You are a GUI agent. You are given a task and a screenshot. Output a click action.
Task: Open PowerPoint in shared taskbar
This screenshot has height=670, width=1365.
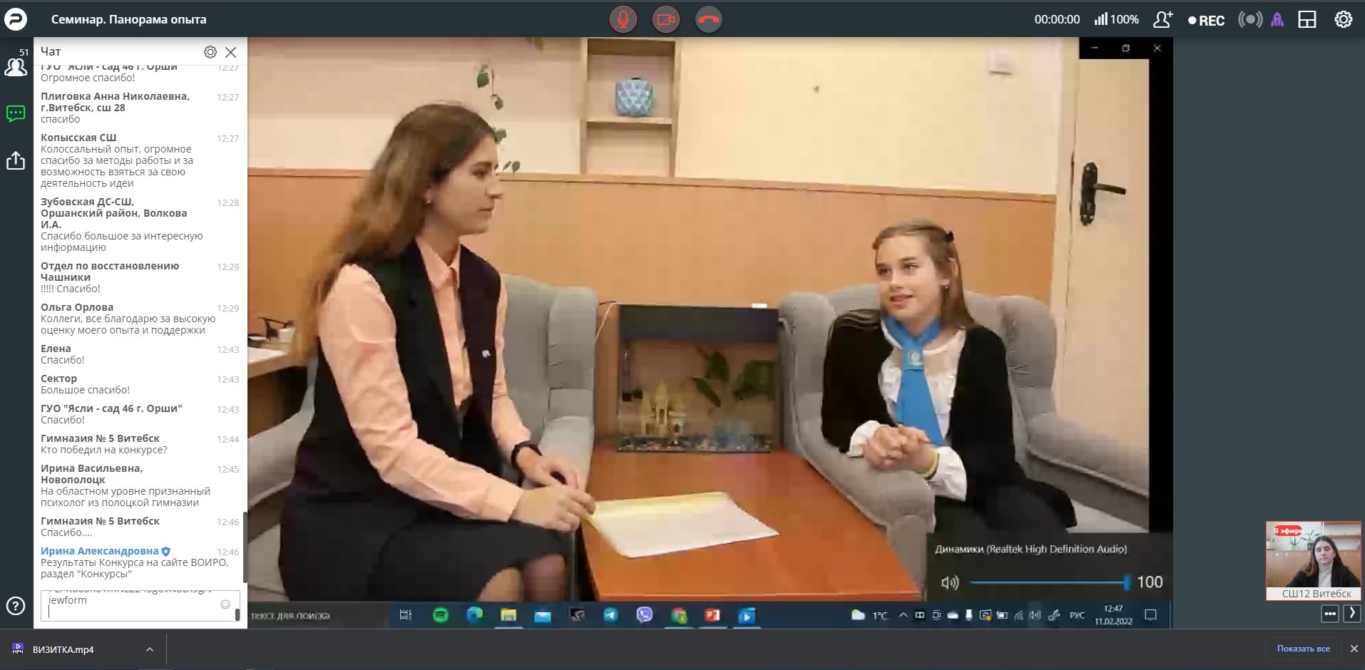point(712,615)
